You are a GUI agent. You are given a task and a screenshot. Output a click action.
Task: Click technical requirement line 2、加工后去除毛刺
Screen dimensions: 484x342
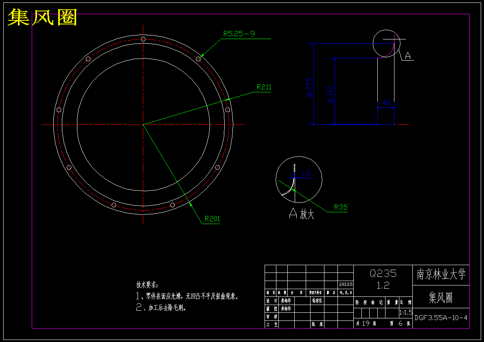(x=161, y=308)
